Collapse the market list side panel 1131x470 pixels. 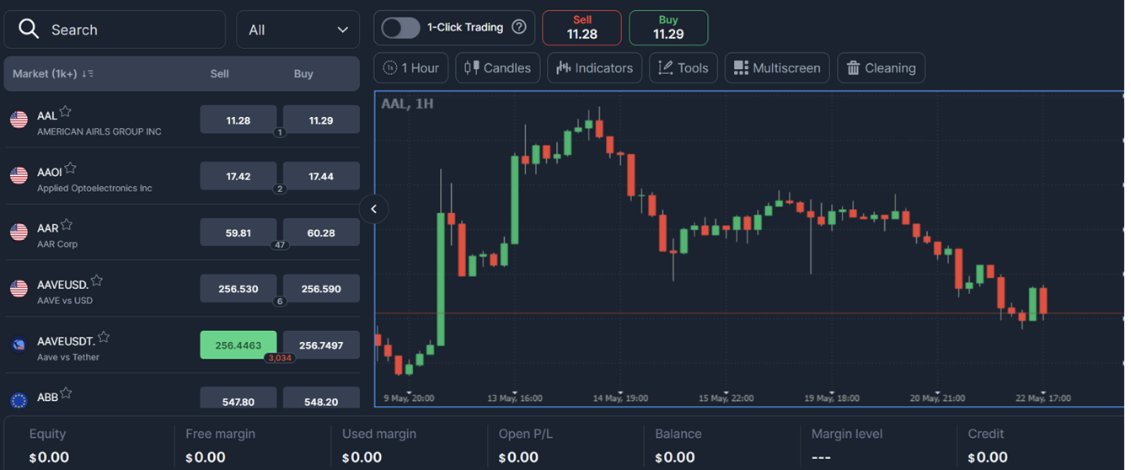[x=374, y=209]
